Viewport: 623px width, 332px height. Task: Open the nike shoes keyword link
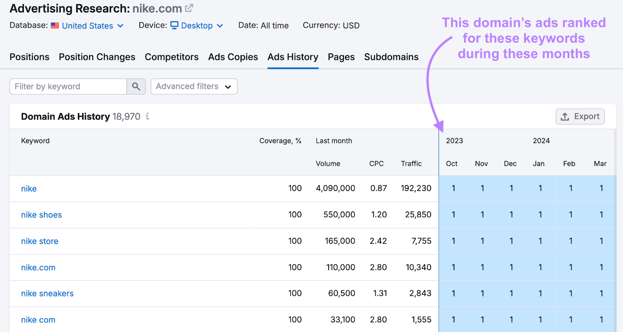pos(42,215)
